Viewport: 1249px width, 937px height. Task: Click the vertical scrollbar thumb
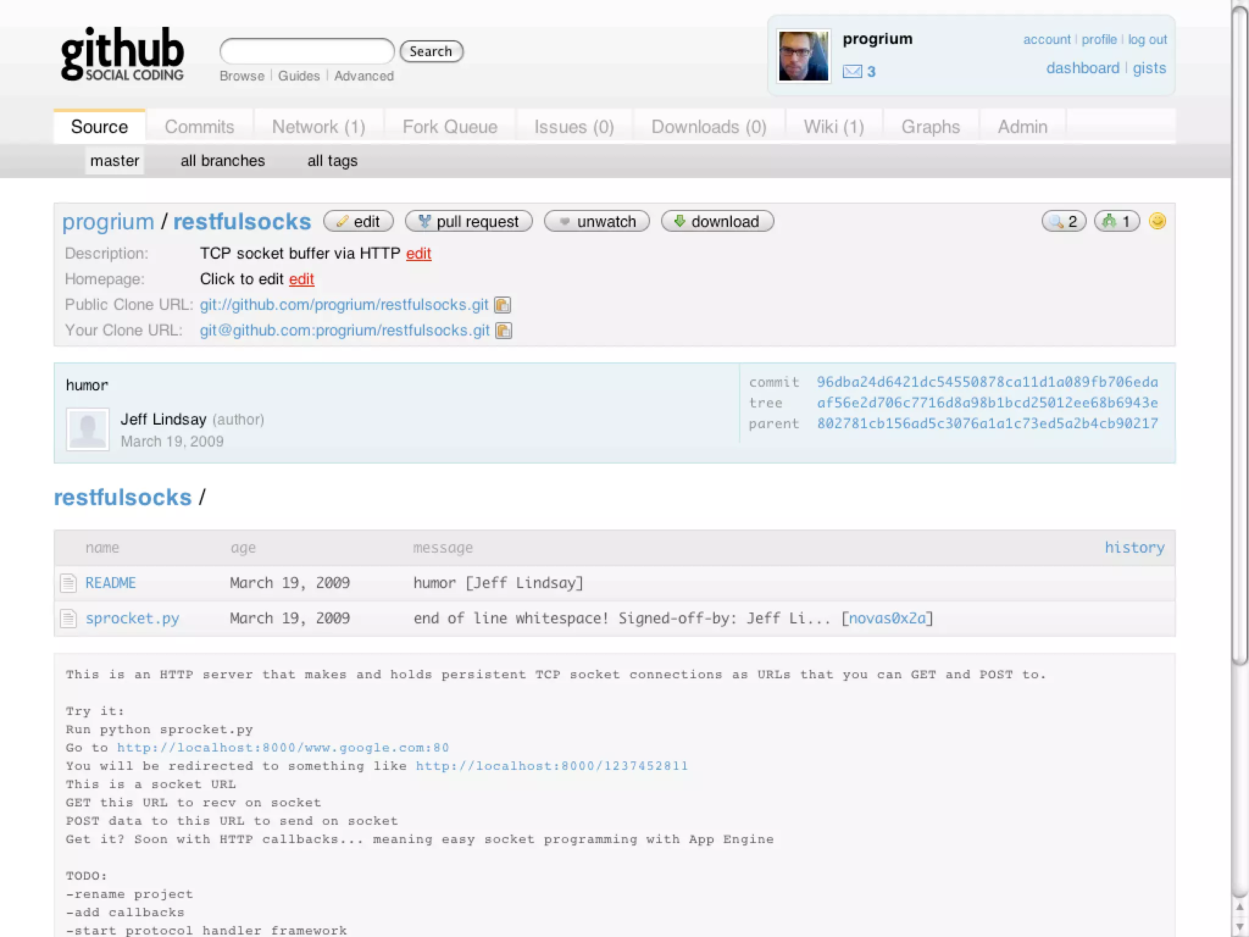(1240, 334)
